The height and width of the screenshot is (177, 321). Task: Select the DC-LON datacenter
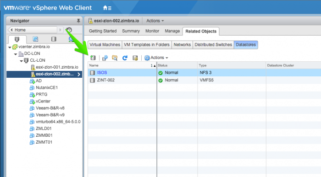tap(32, 54)
